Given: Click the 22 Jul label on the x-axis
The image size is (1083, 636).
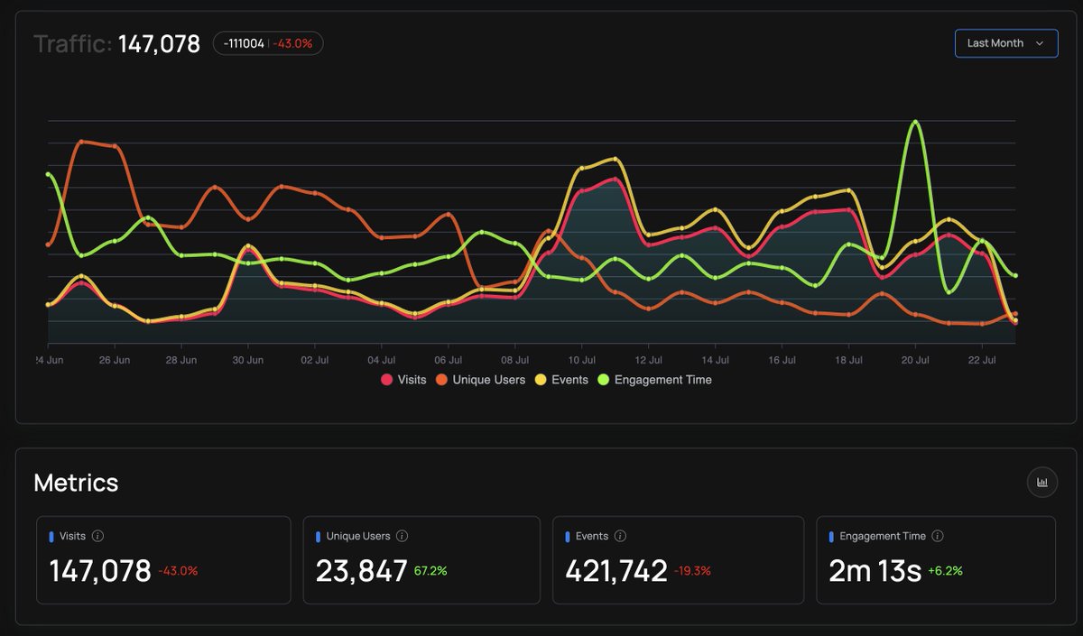Looking at the screenshot, I should click(983, 360).
